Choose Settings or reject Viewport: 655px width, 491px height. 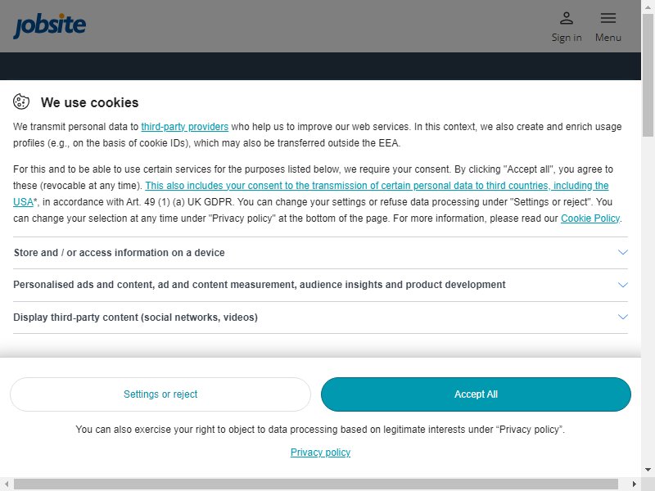pos(160,394)
